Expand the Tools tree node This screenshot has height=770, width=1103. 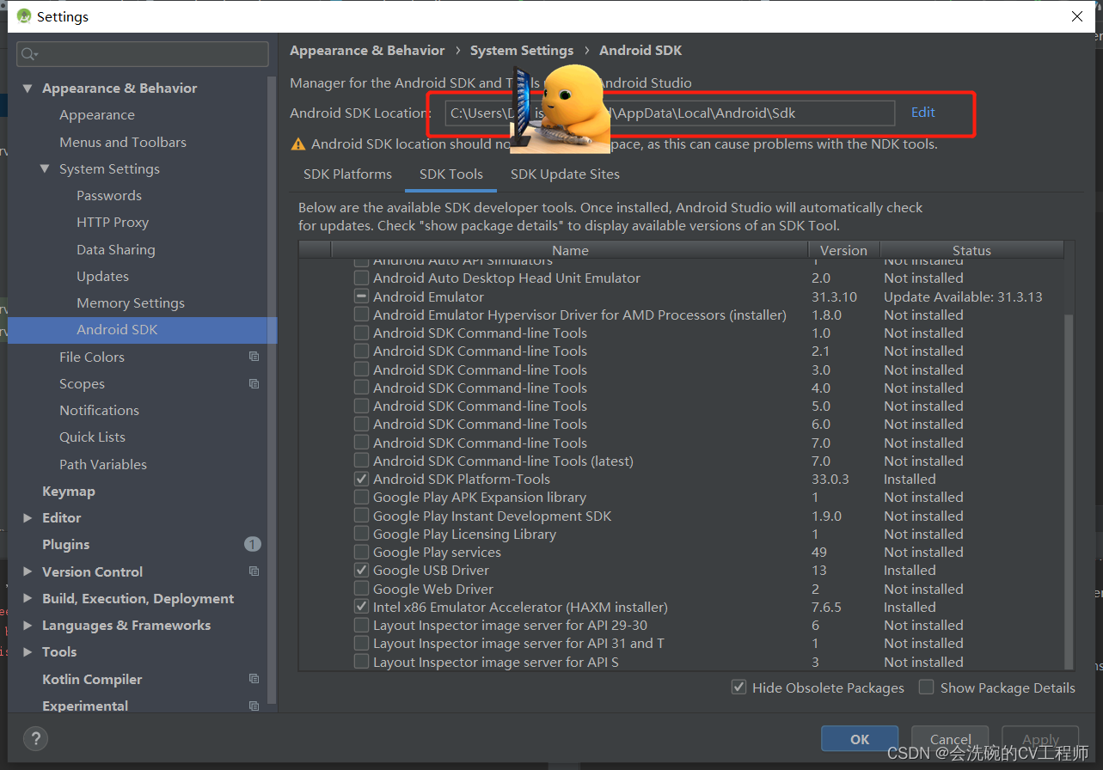pos(28,651)
